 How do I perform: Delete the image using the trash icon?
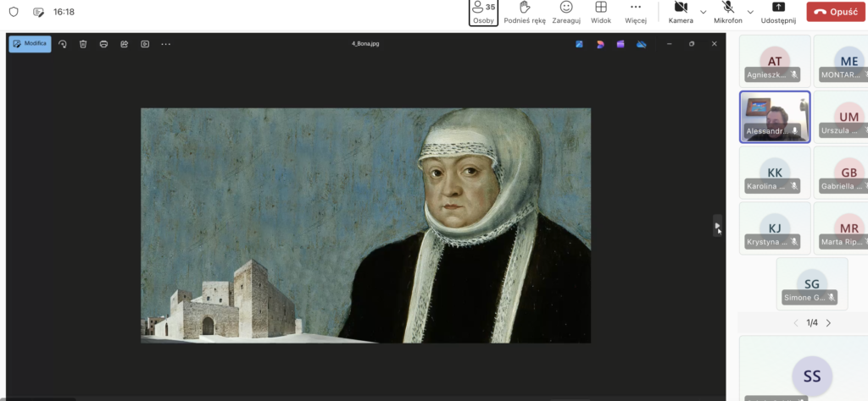coord(83,44)
